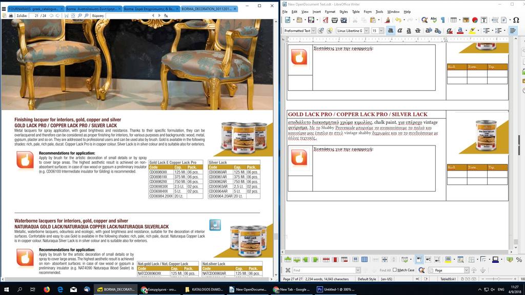Screen dimensions: 525x295
Task: Toggle ordered numbered list
Action: coord(498,31)
